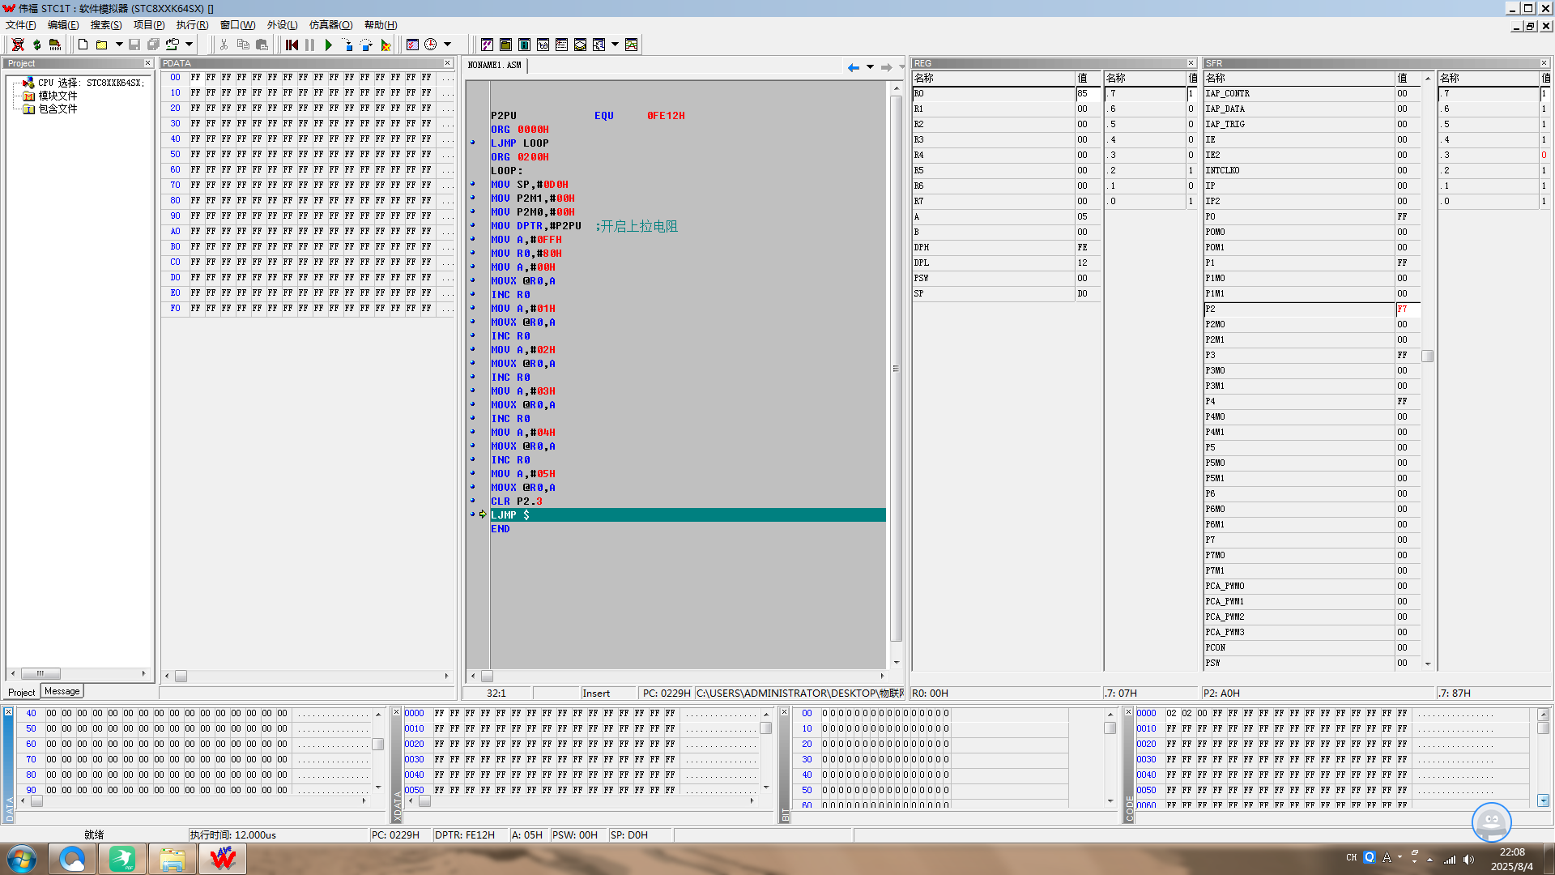
Task: Click the code editor vertical scrollbar
Action: coord(897,373)
